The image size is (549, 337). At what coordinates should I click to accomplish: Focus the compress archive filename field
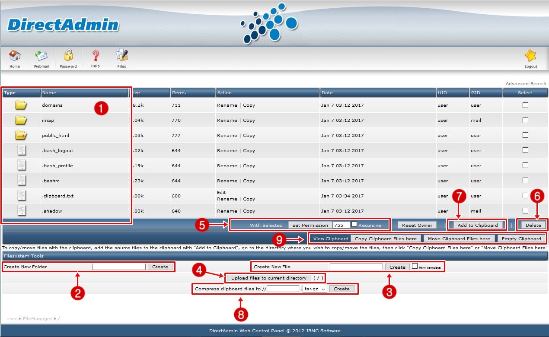(x=283, y=289)
